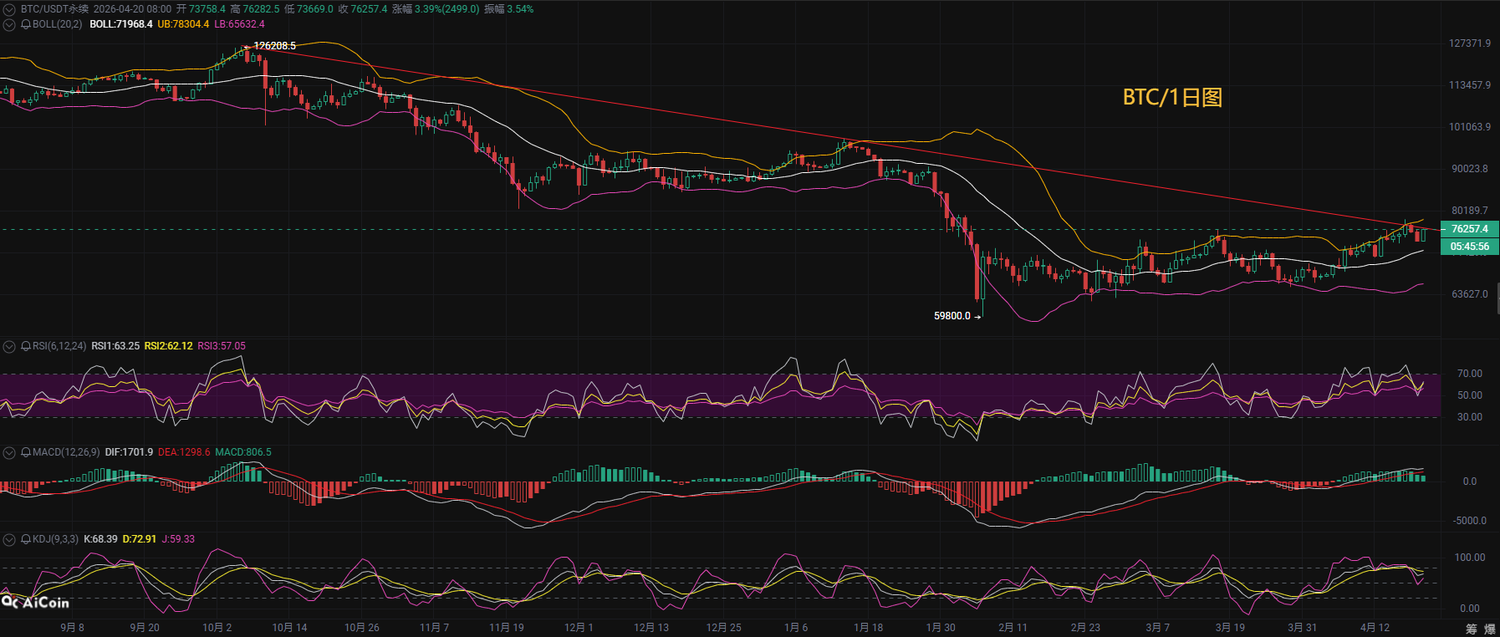
Task: Click the BOLL alert bell icon
Action: (26, 24)
